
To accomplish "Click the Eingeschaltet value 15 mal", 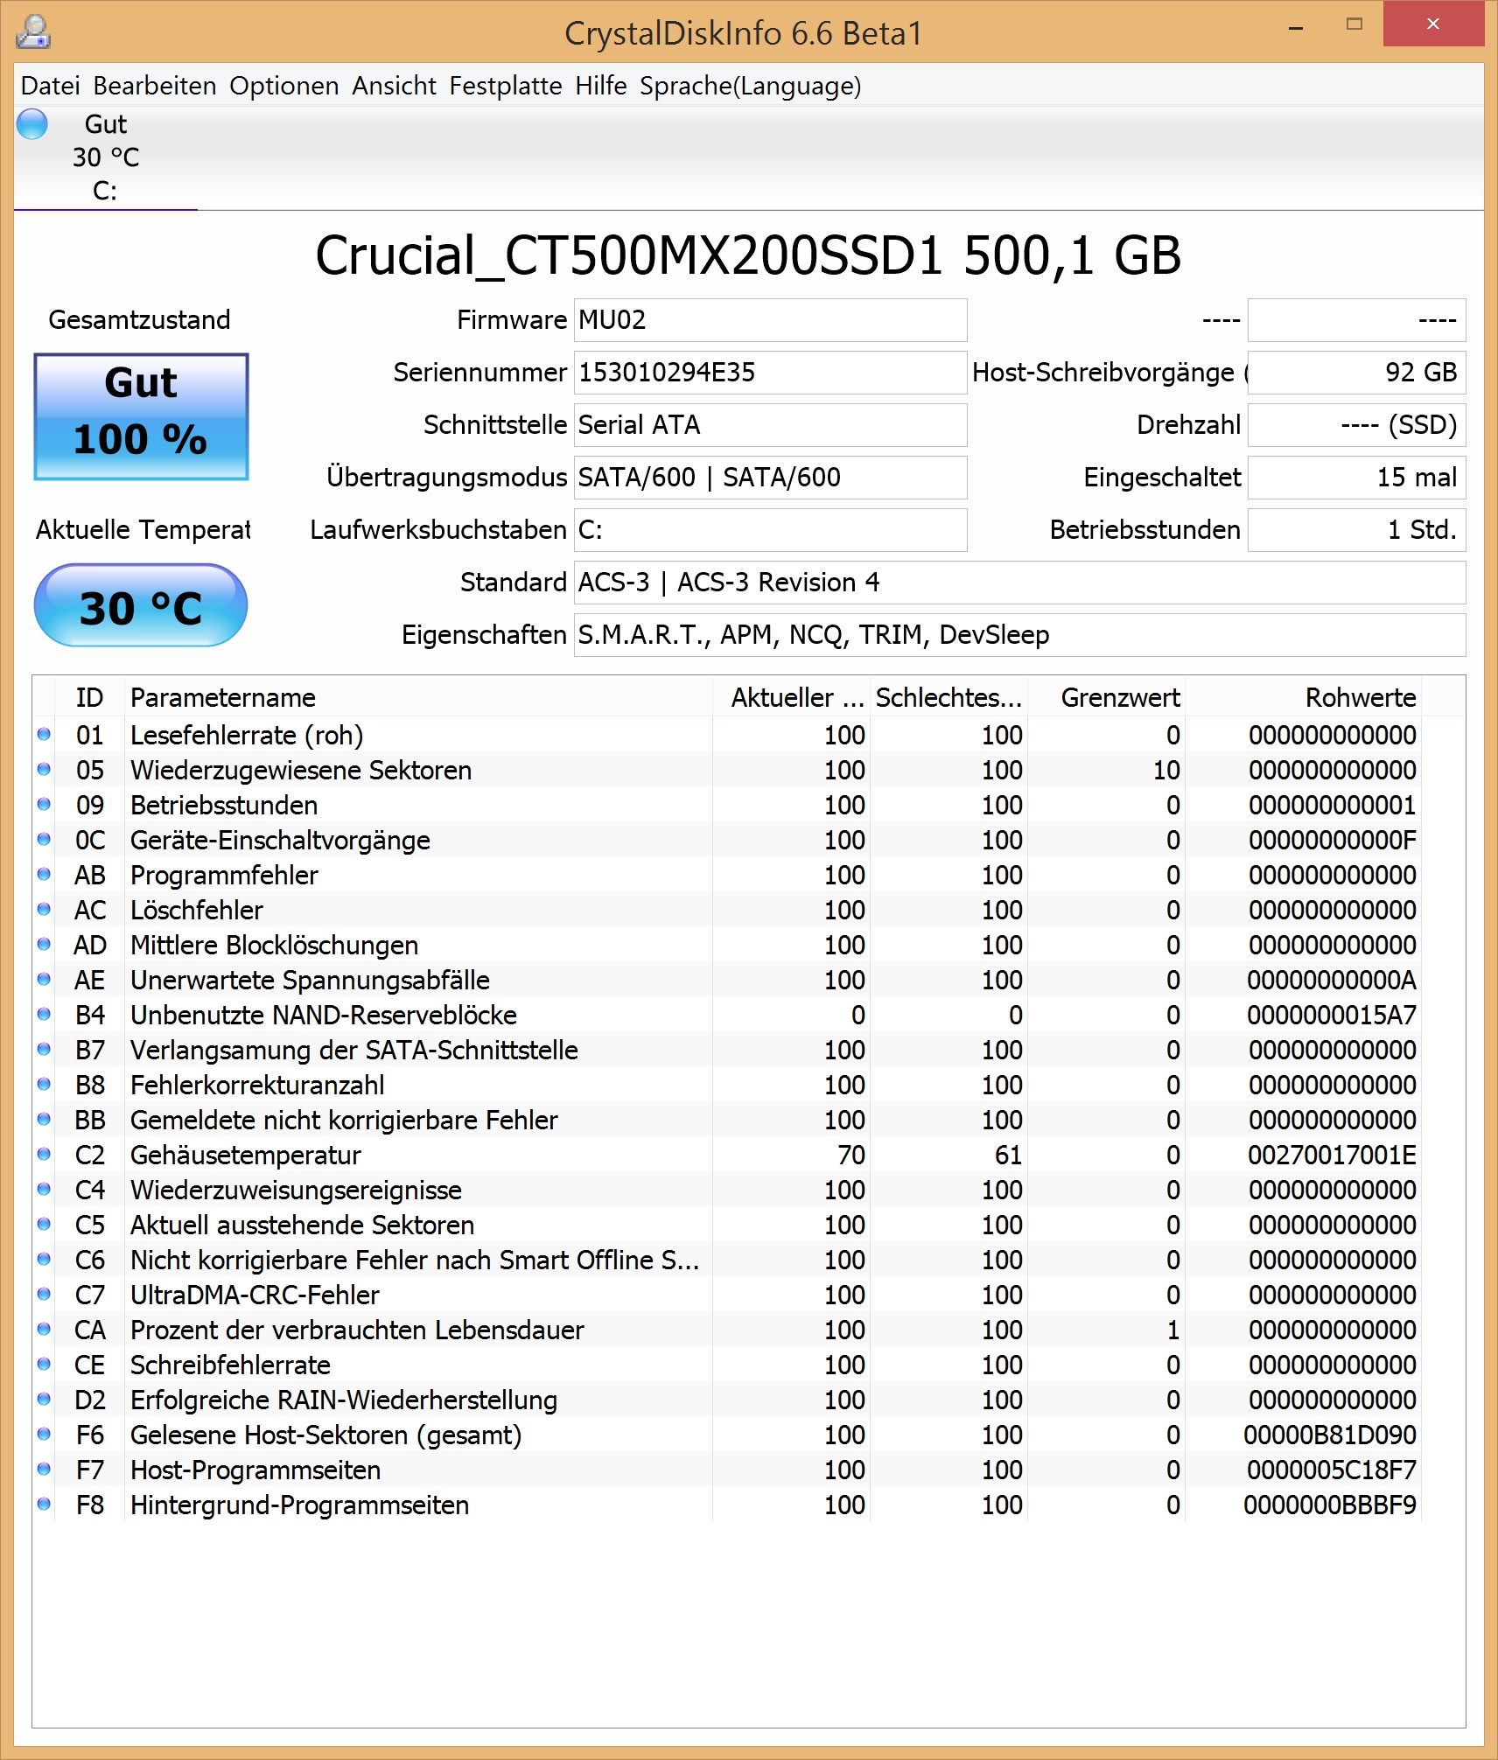I will (1356, 478).
